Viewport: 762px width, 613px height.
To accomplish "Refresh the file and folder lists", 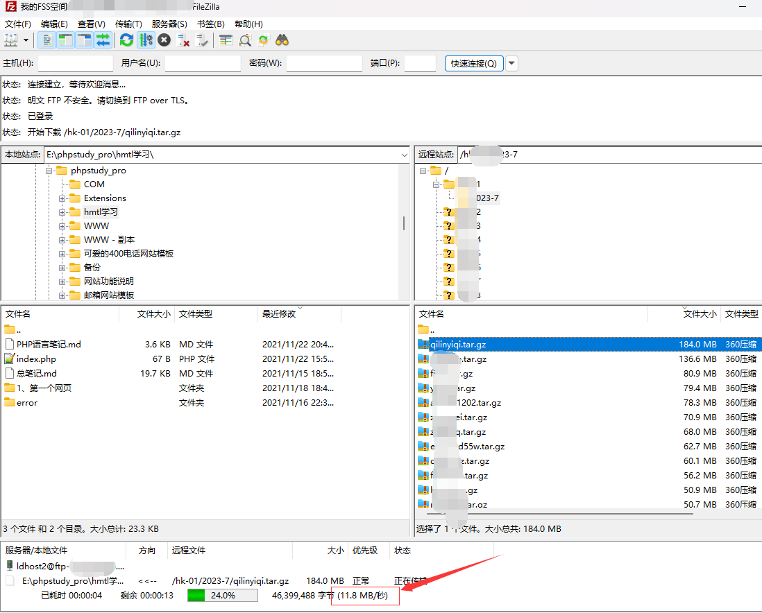I will [x=126, y=40].
